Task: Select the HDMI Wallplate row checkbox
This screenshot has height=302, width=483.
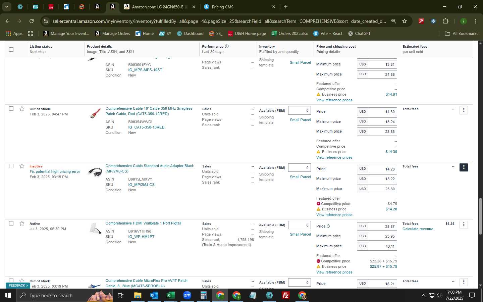Action: (11, 223)
